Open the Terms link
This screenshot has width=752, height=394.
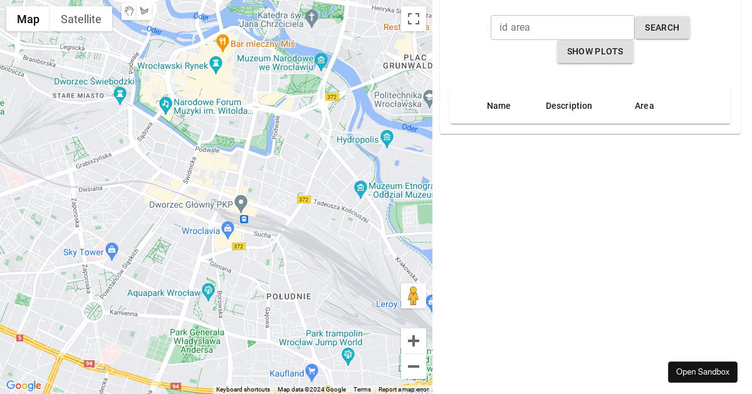[362, 390]
